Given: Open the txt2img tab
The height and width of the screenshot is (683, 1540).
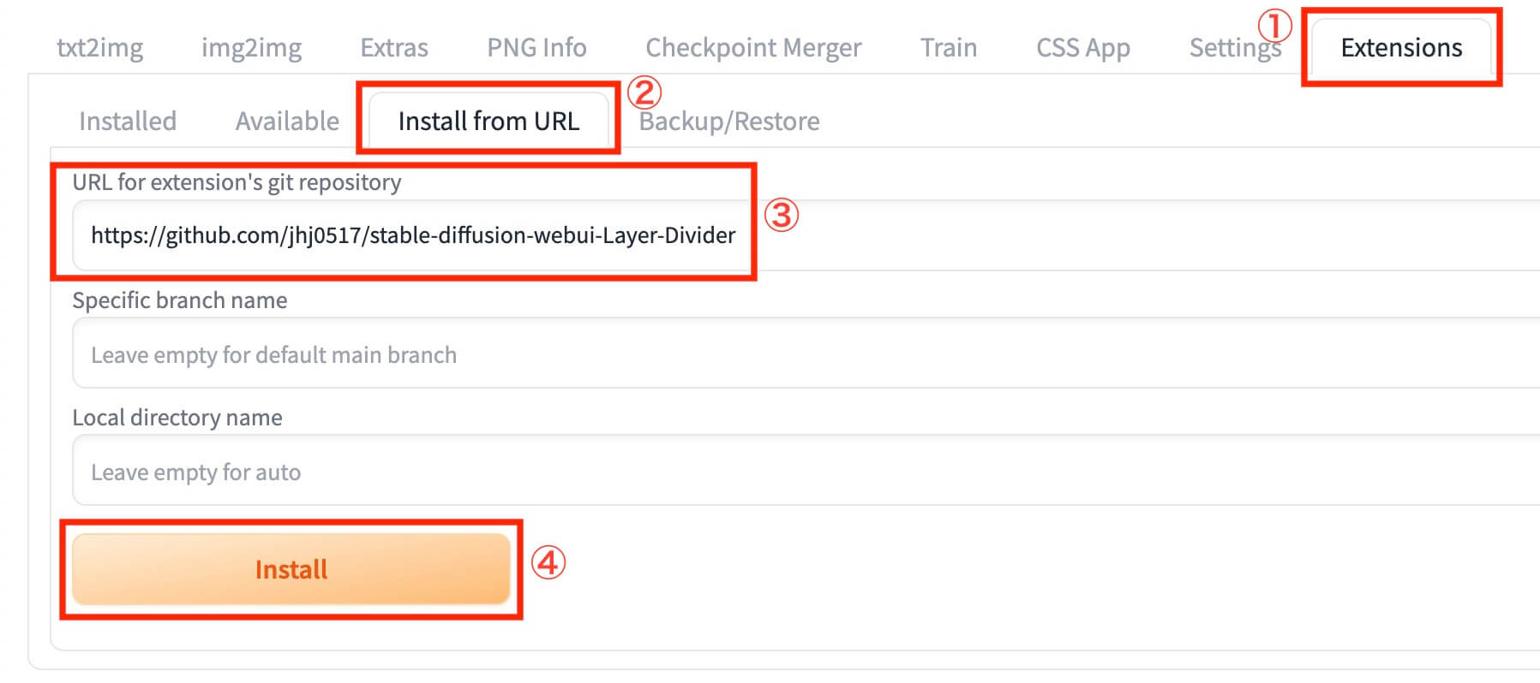Looking at the screenshot, I should (99, 48).
